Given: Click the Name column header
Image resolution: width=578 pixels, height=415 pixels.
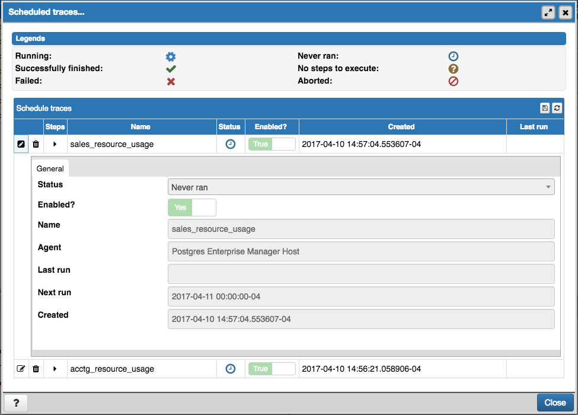Looking at the screenshot, I should tap(140, 127).
